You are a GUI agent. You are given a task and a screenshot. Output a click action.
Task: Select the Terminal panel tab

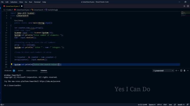(x=44, y=71)
